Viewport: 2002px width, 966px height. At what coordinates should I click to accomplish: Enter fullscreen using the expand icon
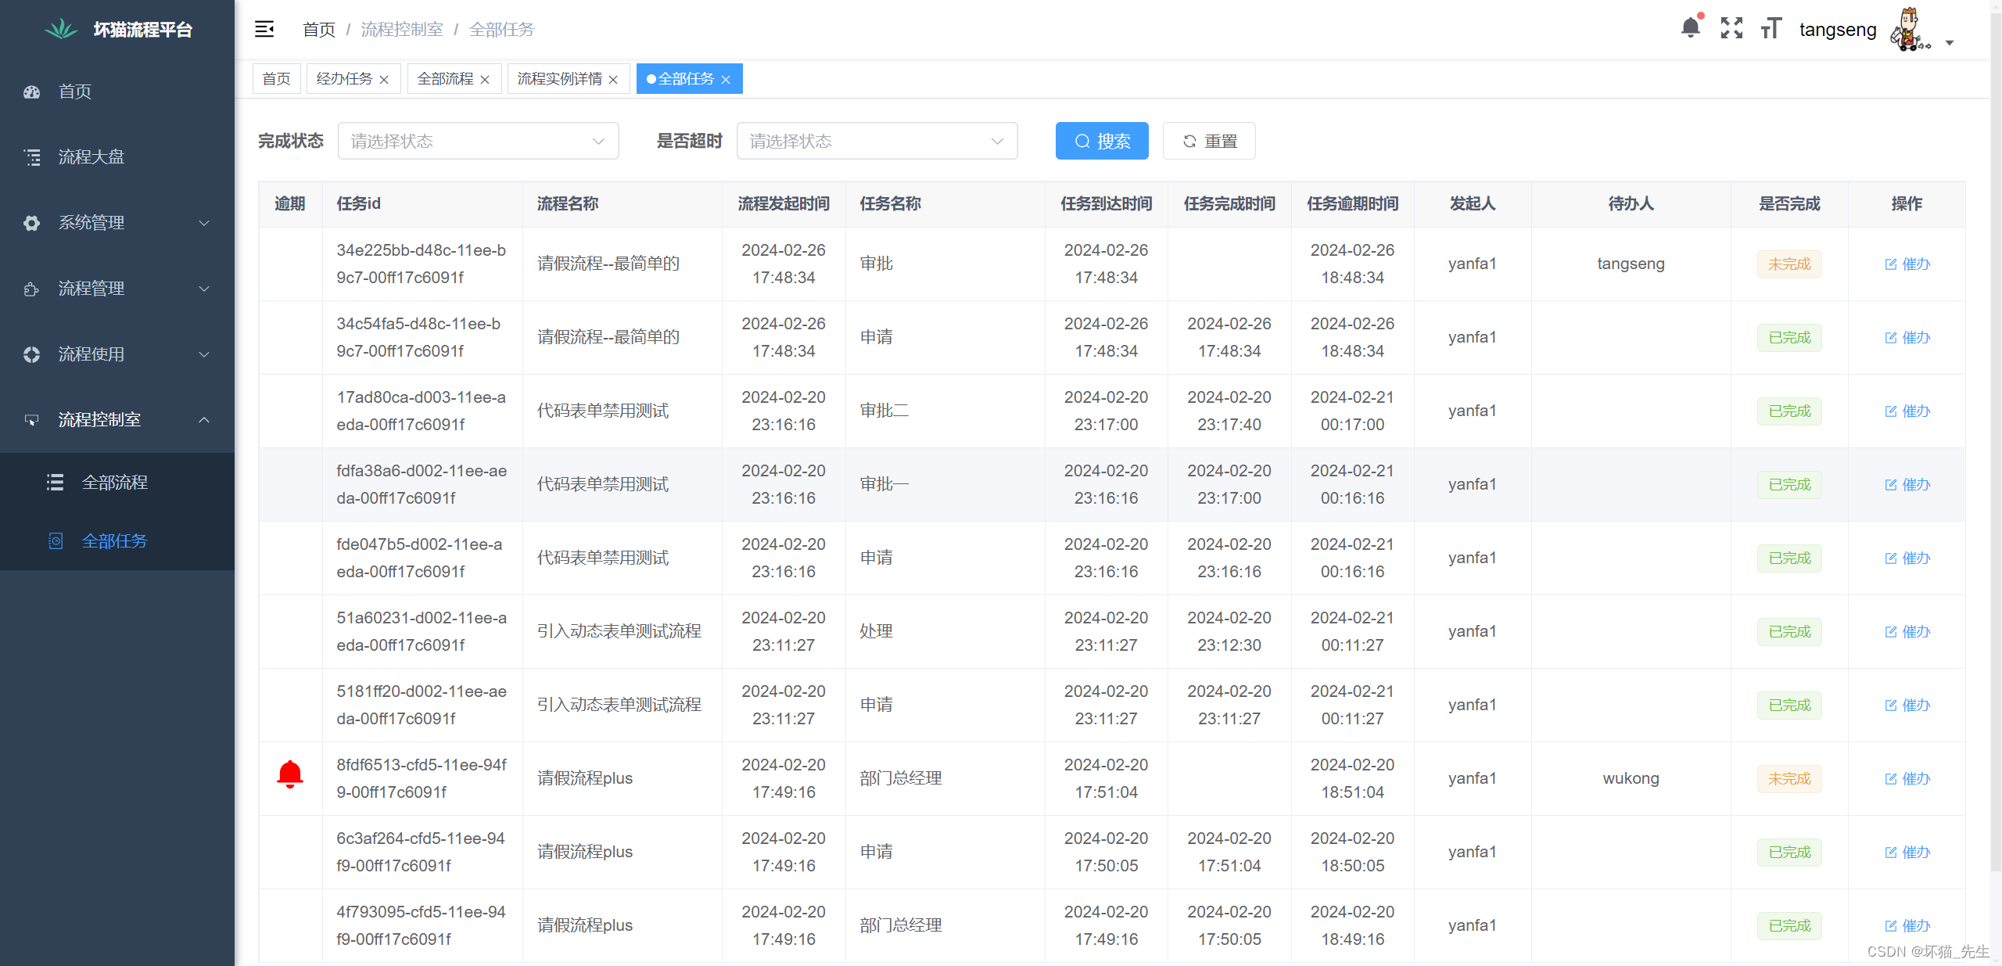click(1731, 27)
